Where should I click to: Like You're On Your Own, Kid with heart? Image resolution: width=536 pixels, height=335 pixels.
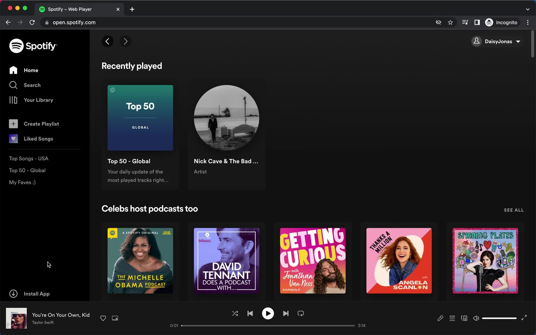tap(103, 318)
